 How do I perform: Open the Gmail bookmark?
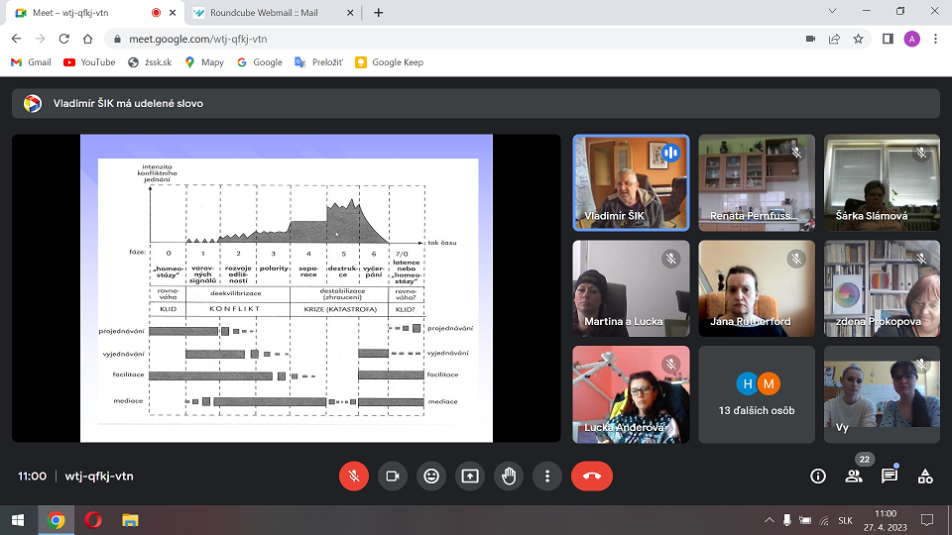pos(31,61)
